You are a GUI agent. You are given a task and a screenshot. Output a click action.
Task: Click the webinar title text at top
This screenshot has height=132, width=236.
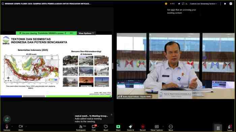48,4
